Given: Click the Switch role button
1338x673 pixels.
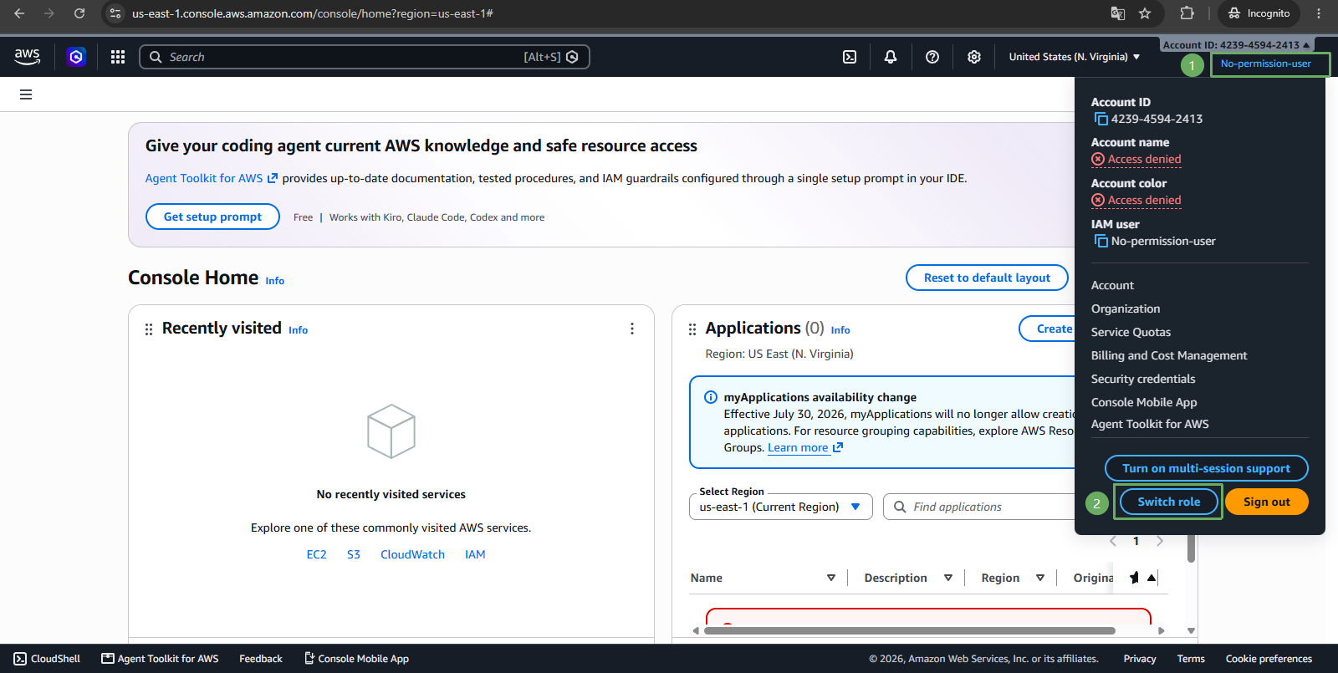Looking at the screenshot, I should (1168, 502).
